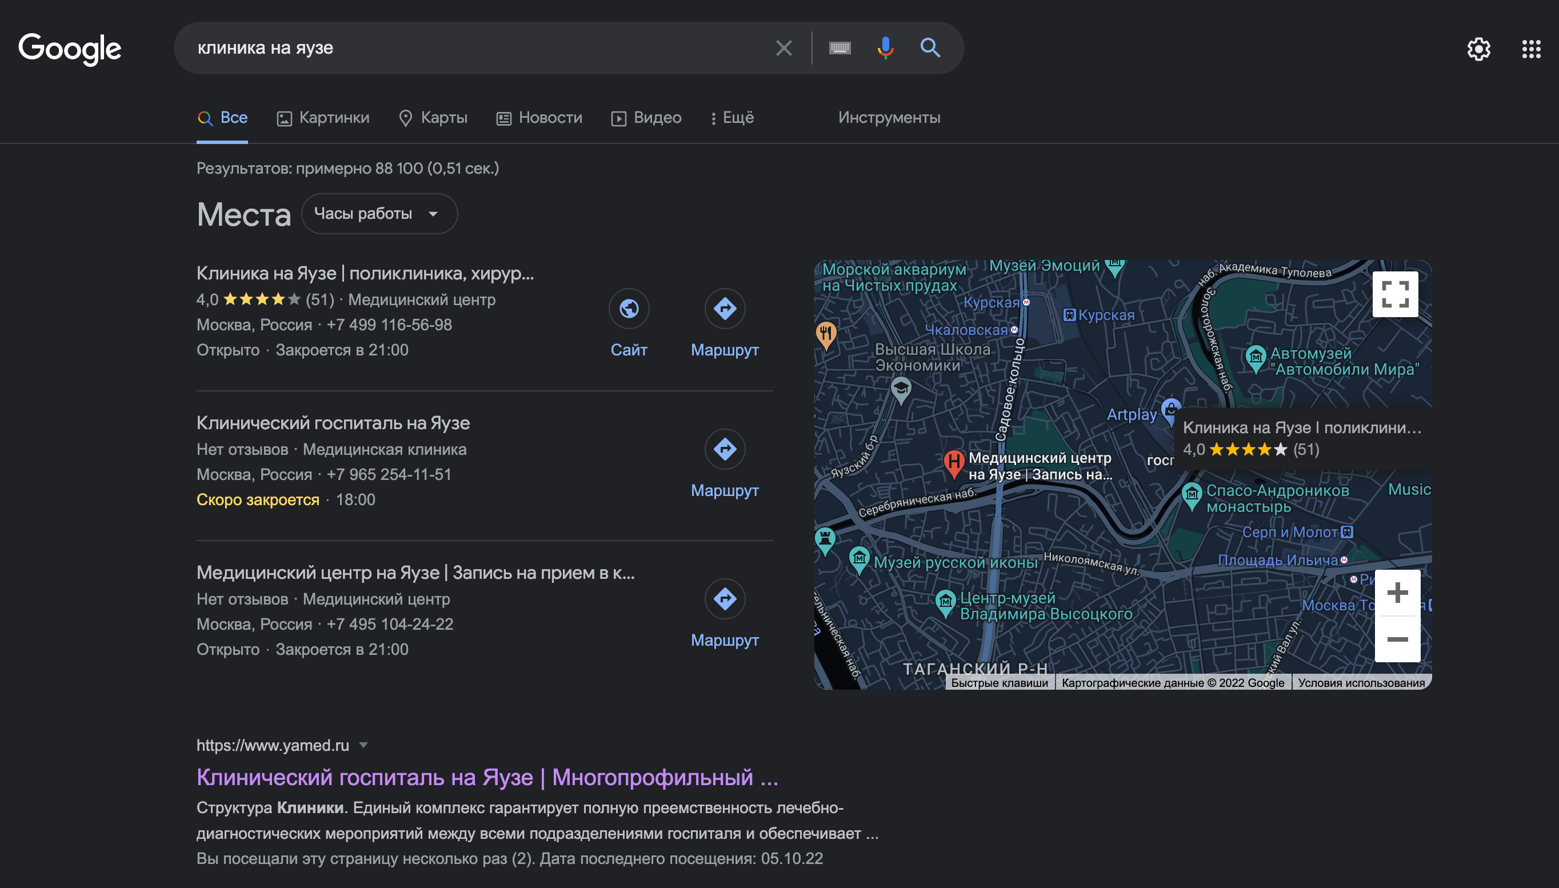
Task: Click the magnifier search button
Action: coord(930,47)
